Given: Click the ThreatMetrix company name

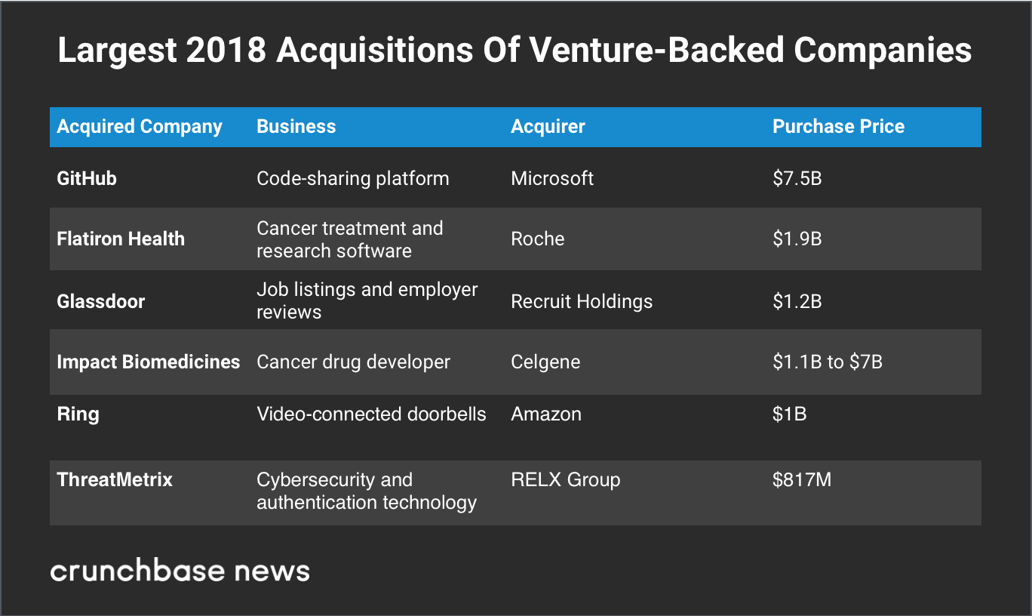Looking at the screenshot, I should (115, 479).
